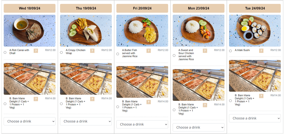Click the Mon 23/09/24 date header
Screen dimensions: 284x134
(199, 8)
